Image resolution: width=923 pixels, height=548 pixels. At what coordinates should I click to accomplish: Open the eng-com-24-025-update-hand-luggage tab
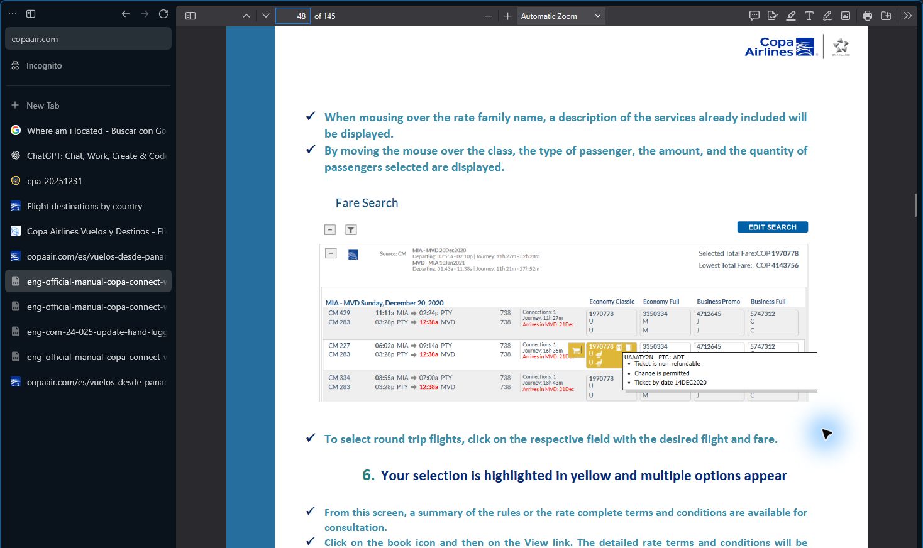(88, 332)
